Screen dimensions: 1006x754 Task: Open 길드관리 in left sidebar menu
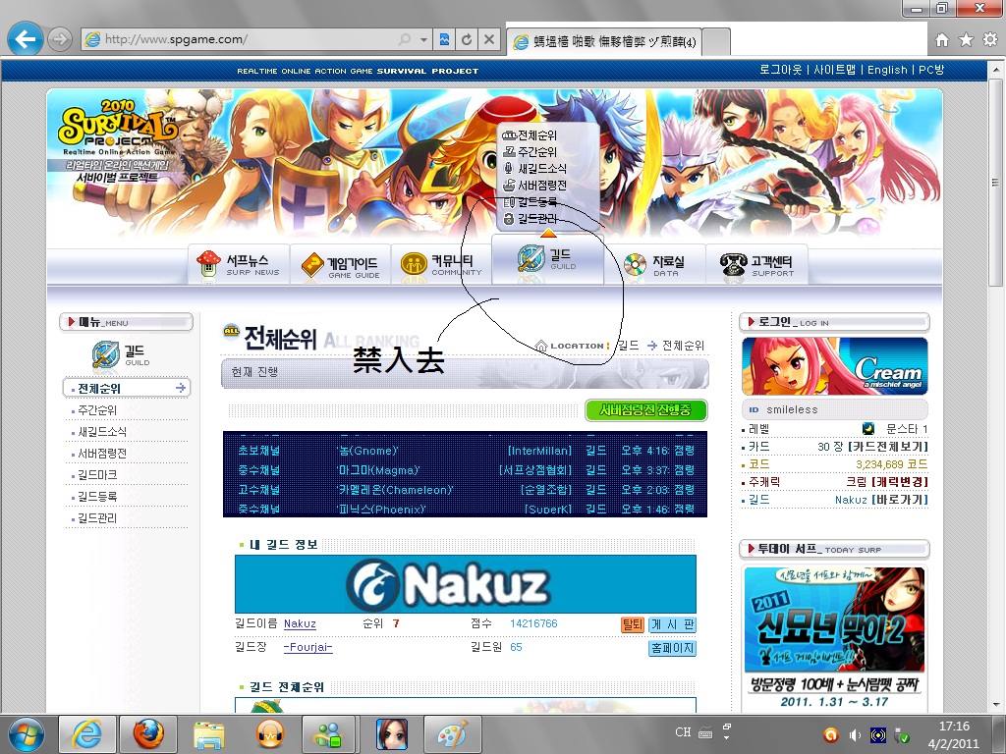pos(97,518)
